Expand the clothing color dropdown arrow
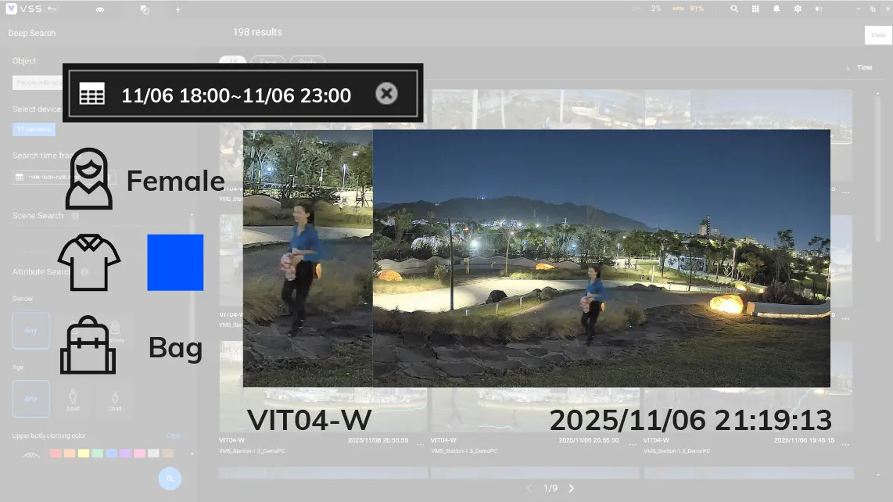This screenshot has height=502, width=893. click(192, 454)
